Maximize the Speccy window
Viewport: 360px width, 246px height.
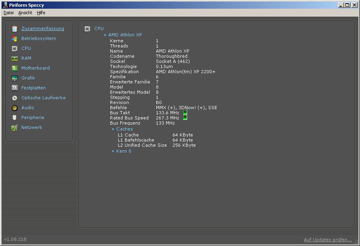pos(347,5)
